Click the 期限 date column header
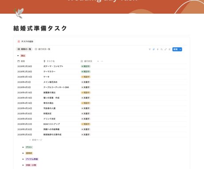 click(x=21, y=61)
